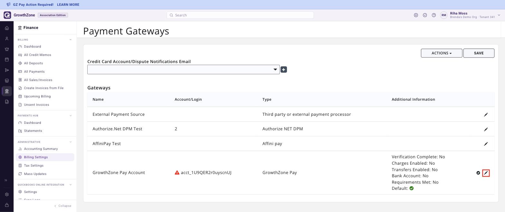
Task: Click the Finance sidebar heading
Action: [31, 28]
